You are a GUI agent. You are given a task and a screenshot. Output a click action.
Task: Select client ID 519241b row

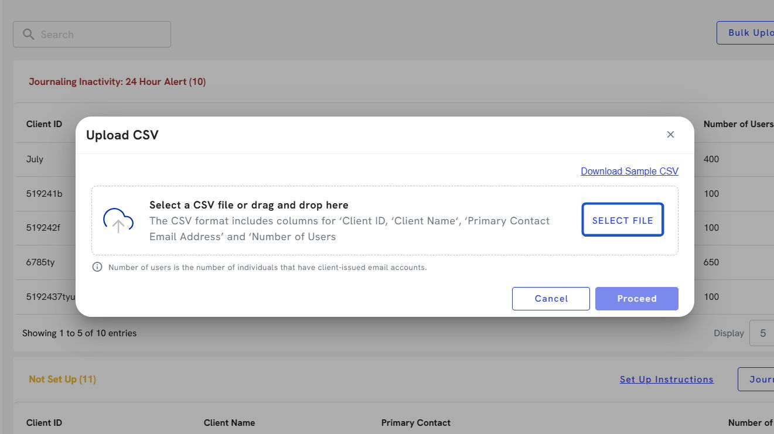[x=45, y=194]
